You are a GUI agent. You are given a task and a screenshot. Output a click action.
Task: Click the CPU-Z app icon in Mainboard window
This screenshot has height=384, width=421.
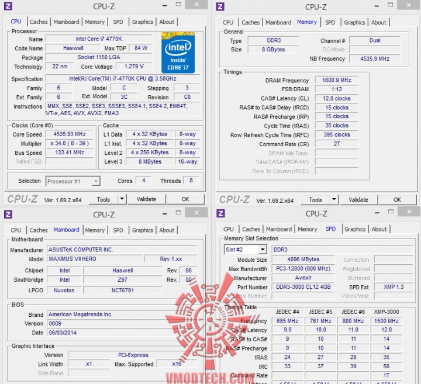point(8,214)
